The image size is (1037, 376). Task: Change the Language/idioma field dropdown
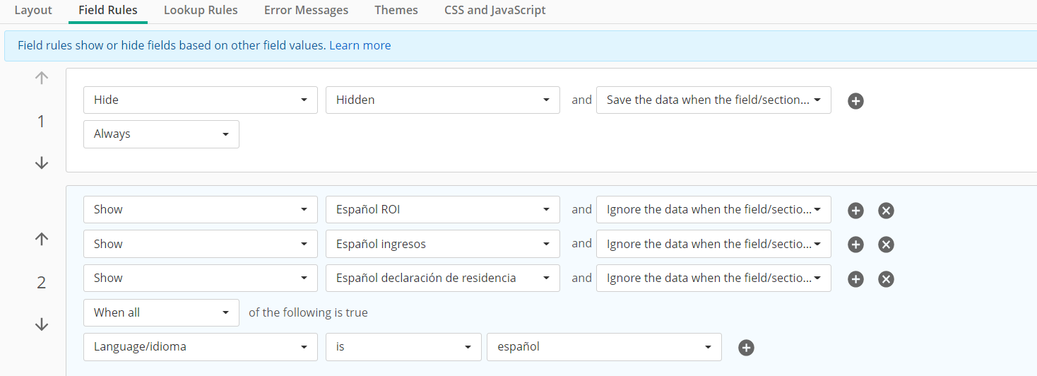200,347
